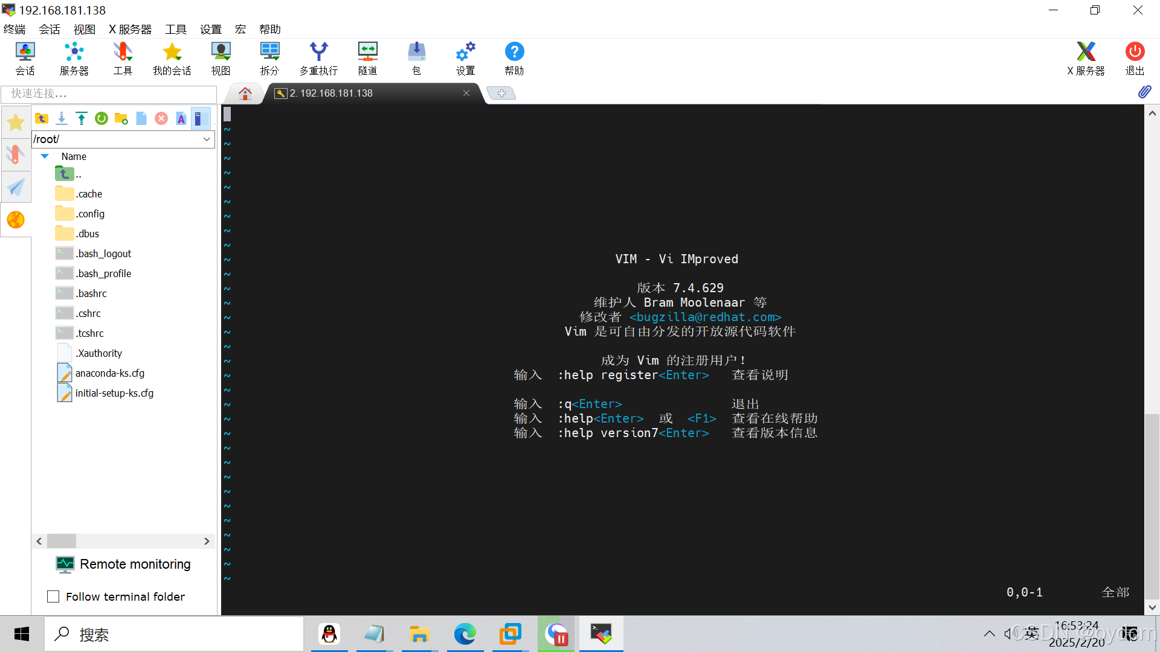Click the red delete icon in SFTP toolbar
The width and height of the screenshot is (1160, 652).
(x=161, y=118)
